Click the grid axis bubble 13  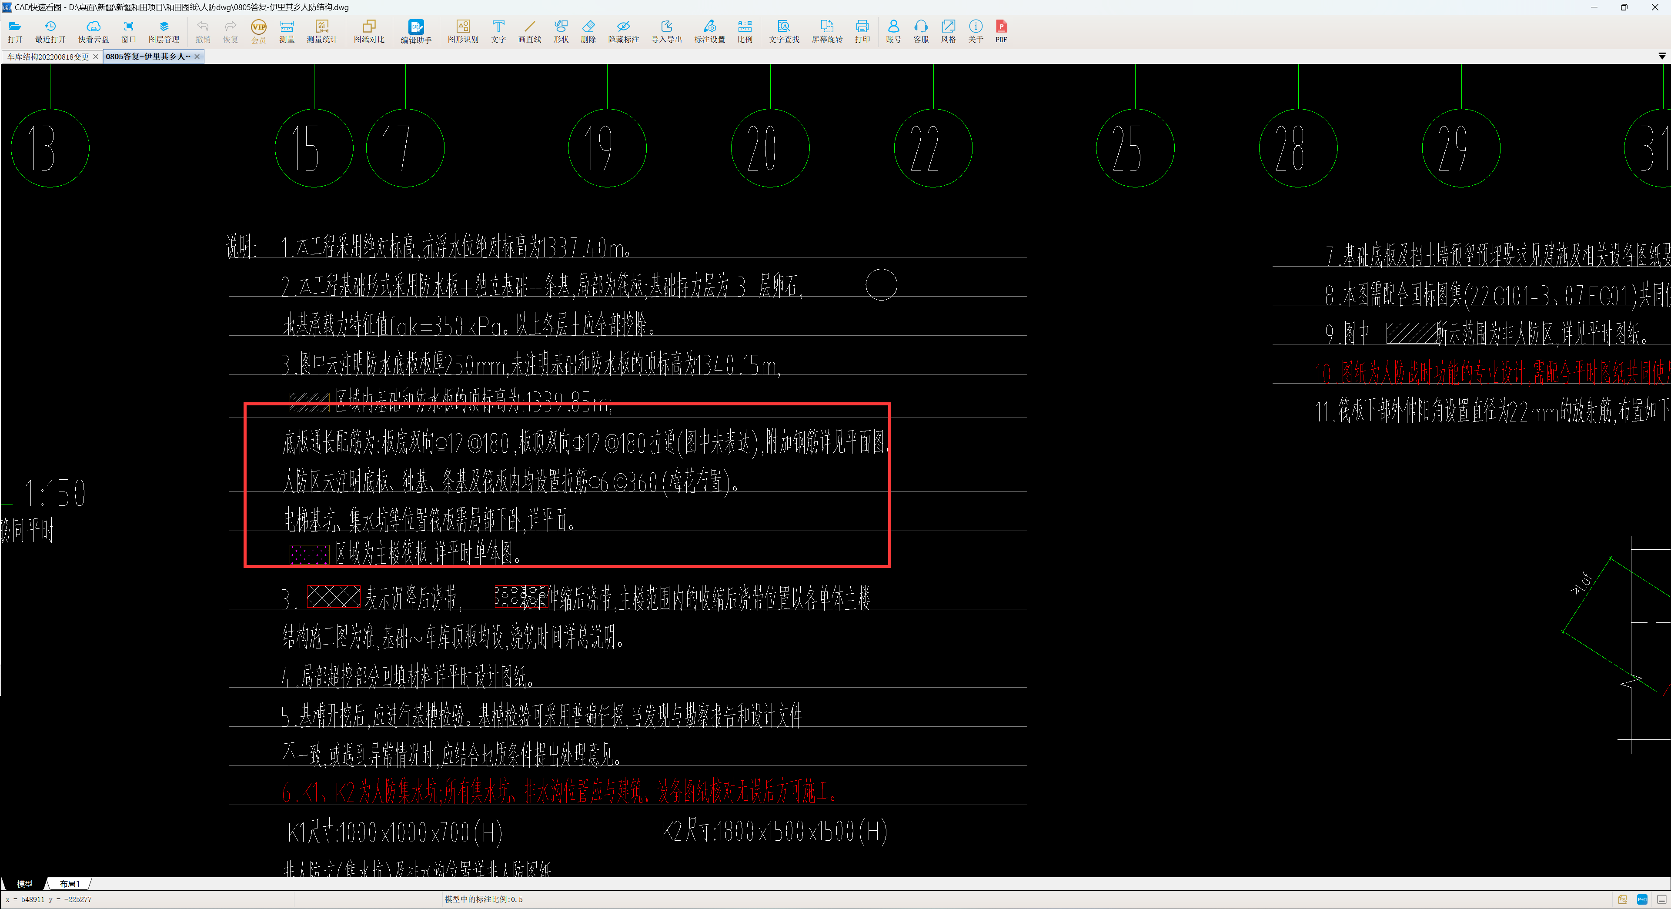pyautogui.click(x=50, y=148)
